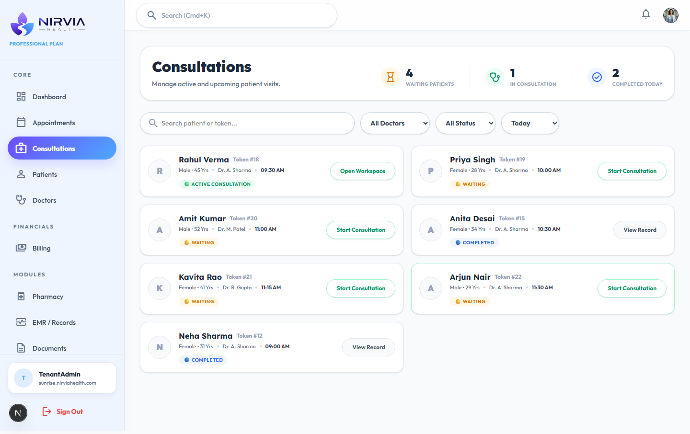The width and height of the screenshot is (690, 434).
Task: Click Amit Kumar's A avatar
Action: [160, 230]
